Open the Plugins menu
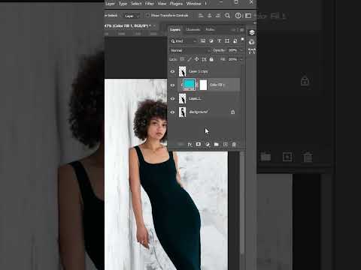This screenshot has width=361, height=270. (x=176, y=4)
